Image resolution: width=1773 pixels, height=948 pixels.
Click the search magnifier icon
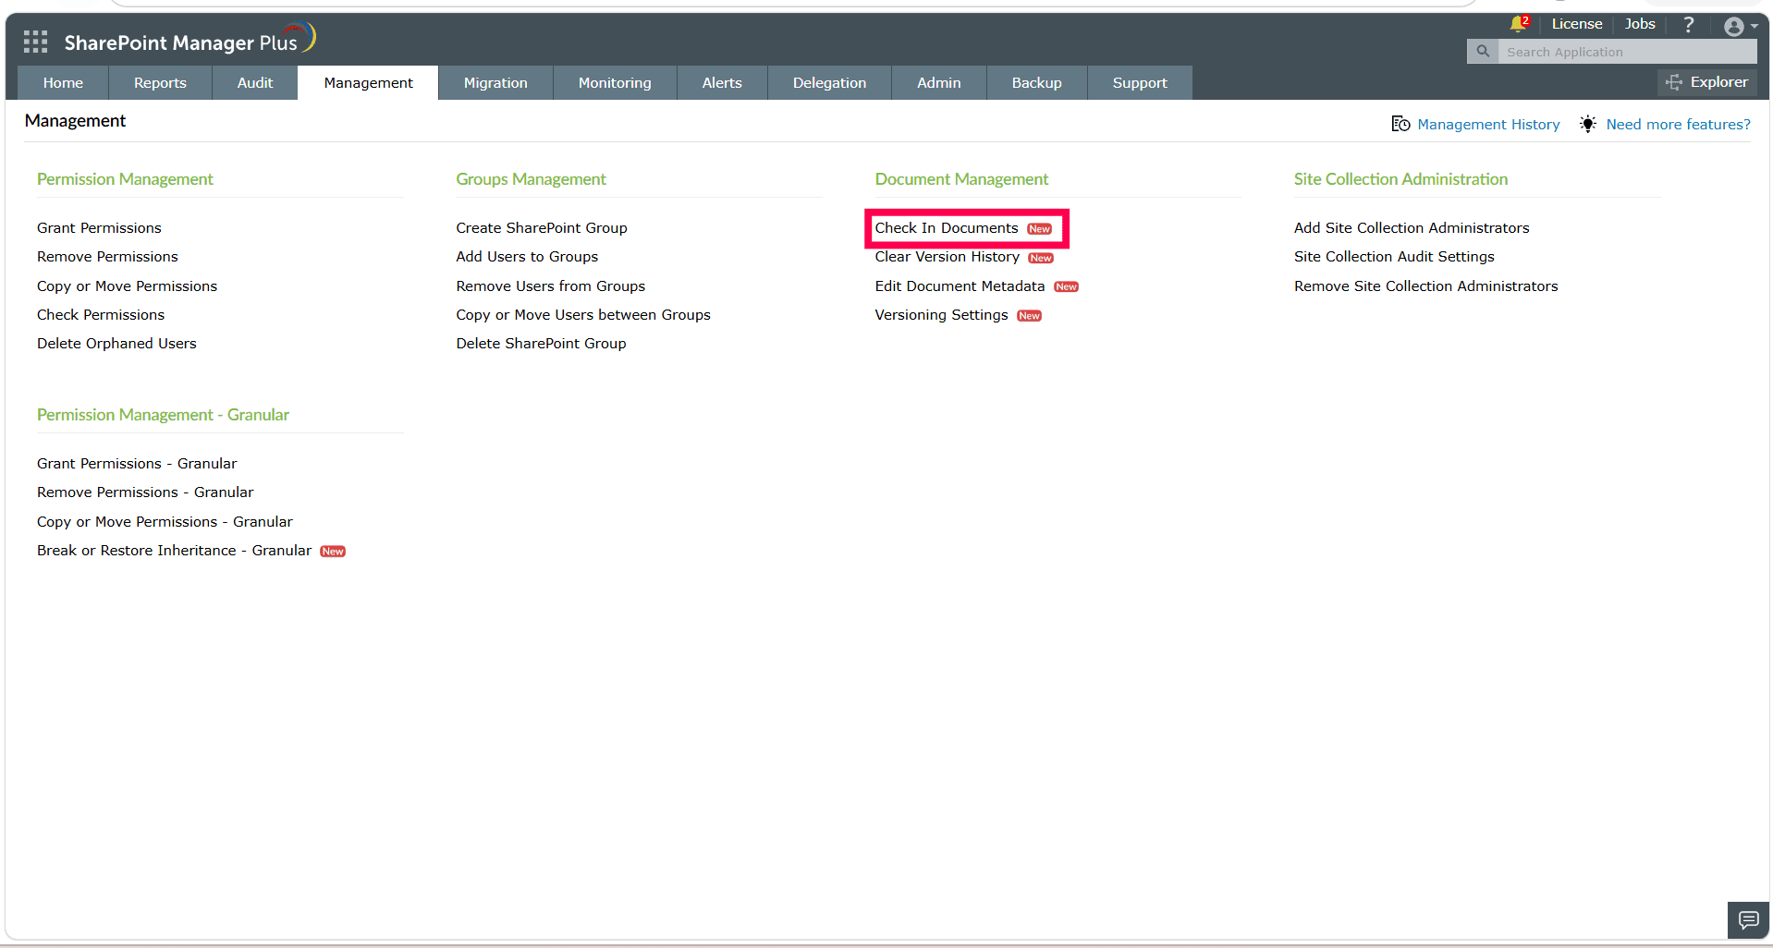coord(1483,52)
